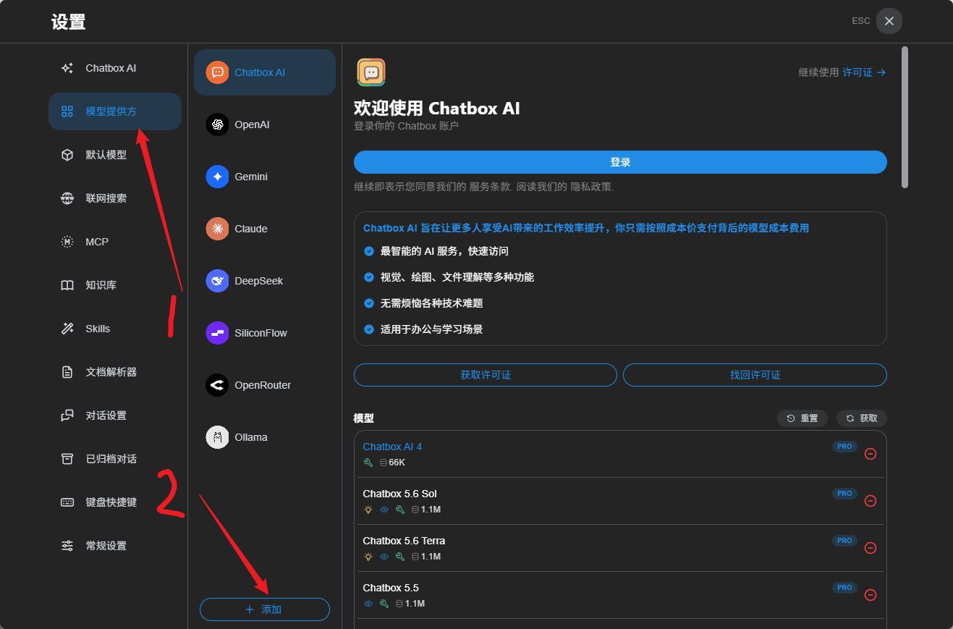The image size is (953, 629).
Task: Choose the SiliconFlow provider logo
Action: [x=217, y=333]
